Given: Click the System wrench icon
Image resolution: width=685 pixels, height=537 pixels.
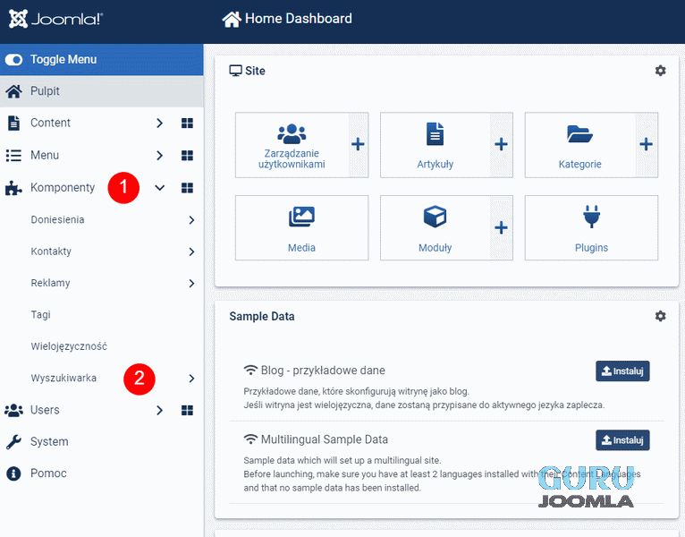Looking at the screenshot, I should click(x=13, y=441).
